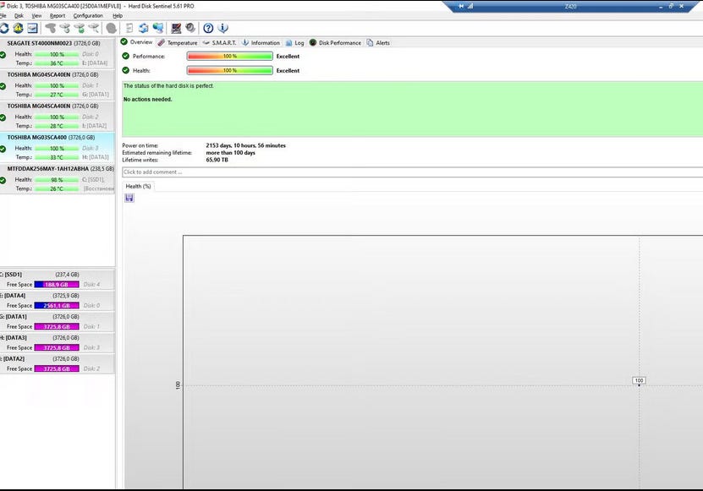
Task: Select the G: [DATA1] partition
Action: (x=58, y=322)
